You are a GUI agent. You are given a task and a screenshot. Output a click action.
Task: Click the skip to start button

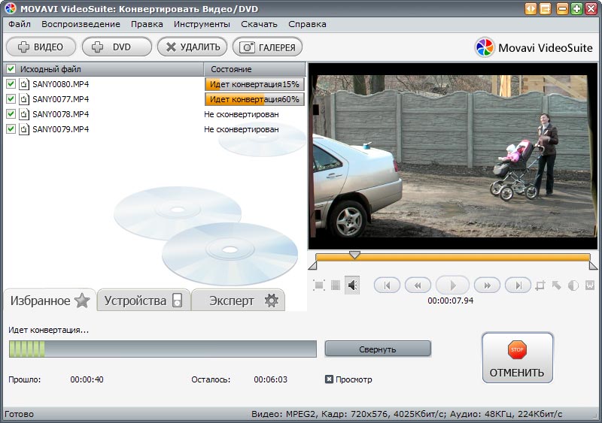click(387, 286)
